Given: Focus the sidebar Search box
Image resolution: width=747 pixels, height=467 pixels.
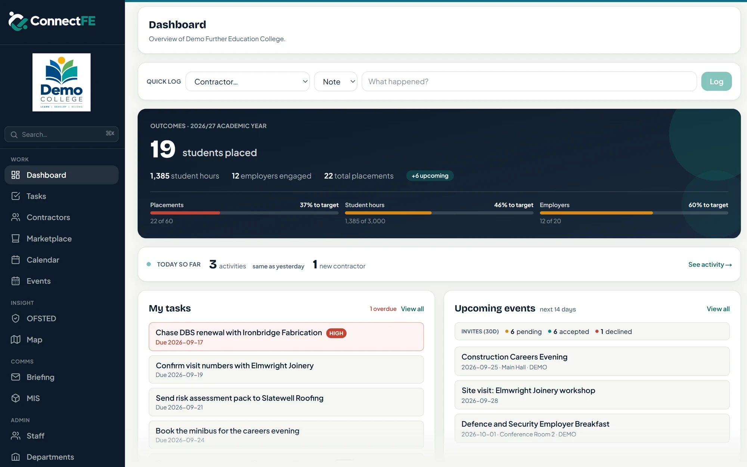Looking at the screenshot, I should (x=62, y=134).
